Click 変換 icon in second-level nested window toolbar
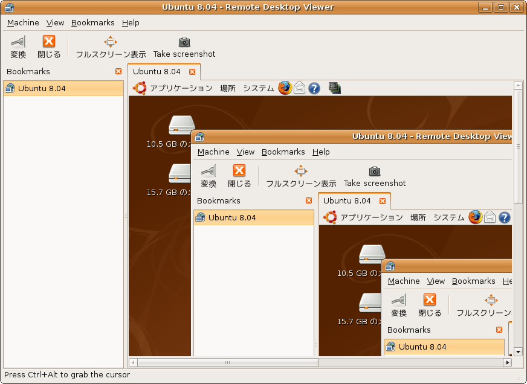Viewport: 527px width, 384px height. tap(209, 171)
